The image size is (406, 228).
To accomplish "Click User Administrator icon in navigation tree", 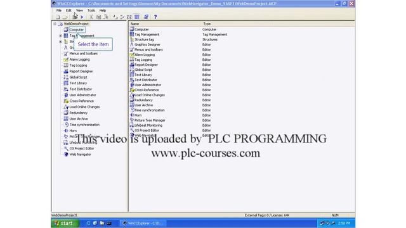I will (x=66, y=95).
